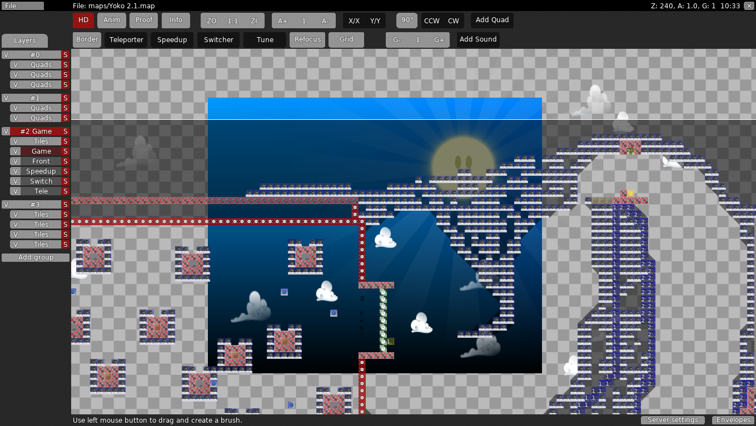
Task: Enable Proof borders view
Action: coord(143,20)
